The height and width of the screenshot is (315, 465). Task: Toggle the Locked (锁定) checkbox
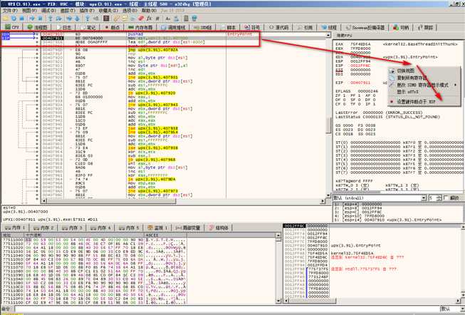[451, 198]
